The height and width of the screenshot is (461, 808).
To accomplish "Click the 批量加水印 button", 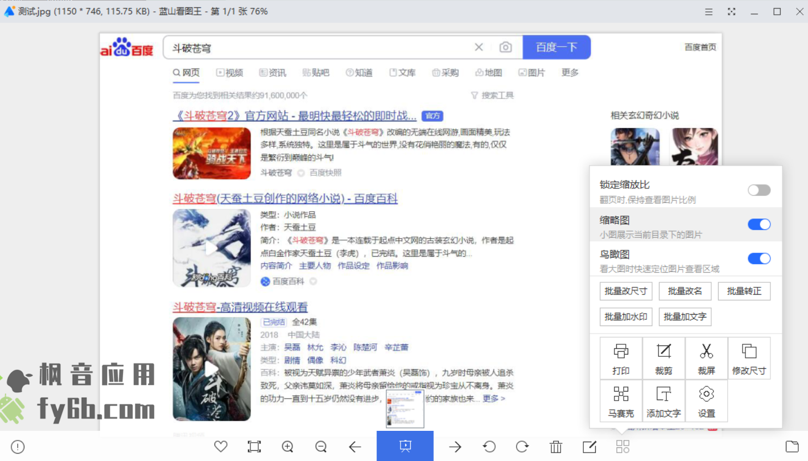I will tap(626, 316).
